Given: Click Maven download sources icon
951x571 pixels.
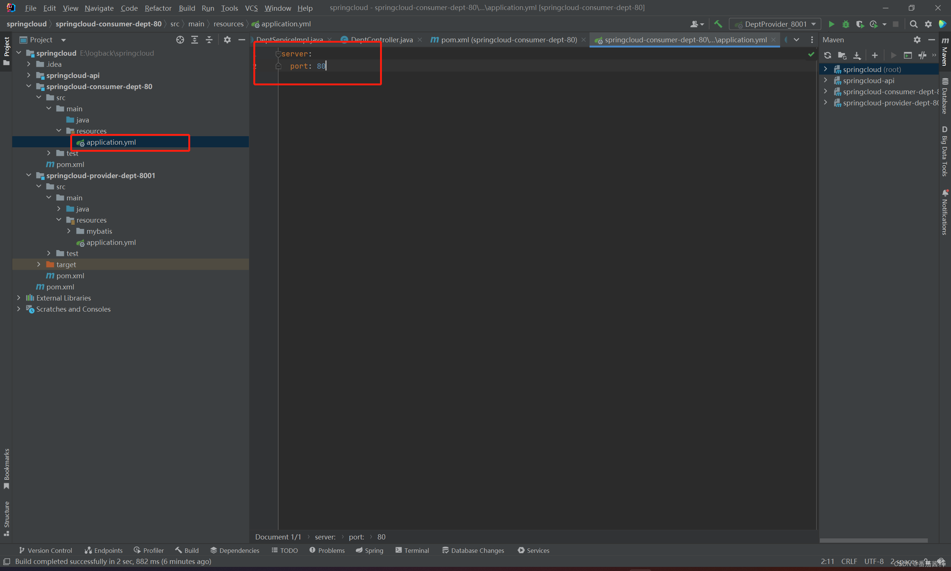Looking at the screenshot, I should tap(857, 55).
